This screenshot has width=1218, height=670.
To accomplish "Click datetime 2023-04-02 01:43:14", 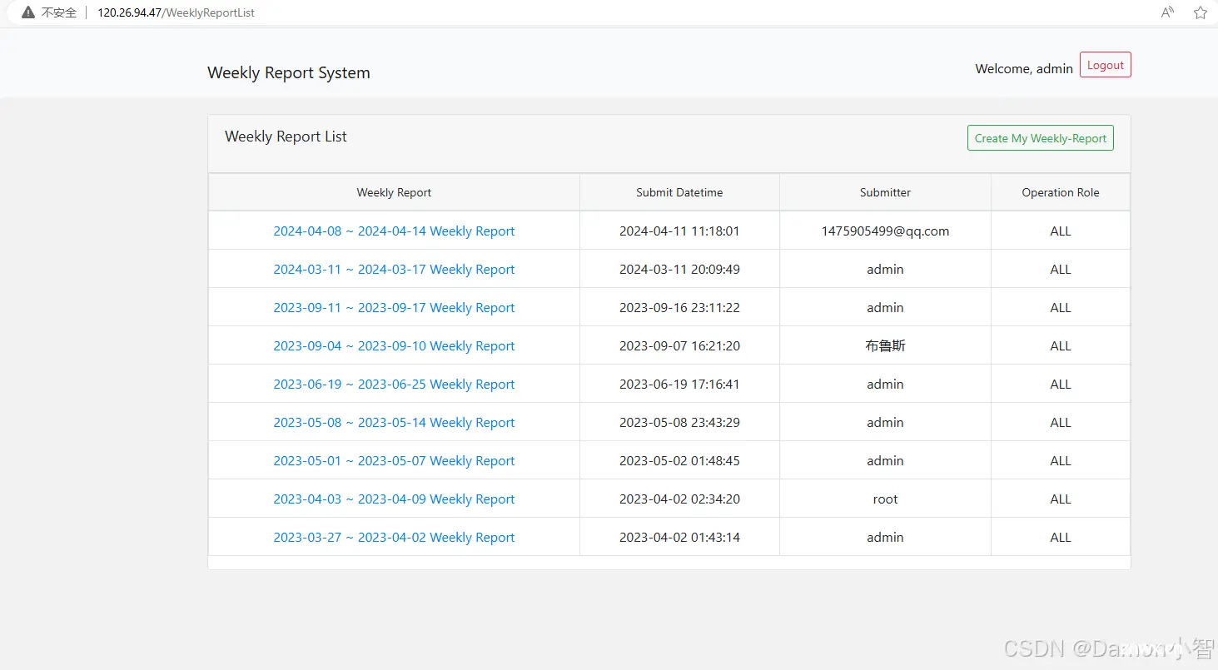I will point(679,538).
